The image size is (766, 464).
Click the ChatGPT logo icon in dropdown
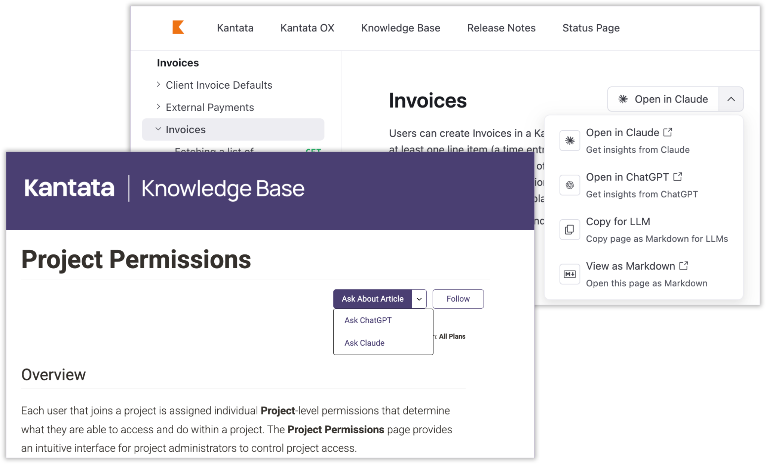click(570, 185)
